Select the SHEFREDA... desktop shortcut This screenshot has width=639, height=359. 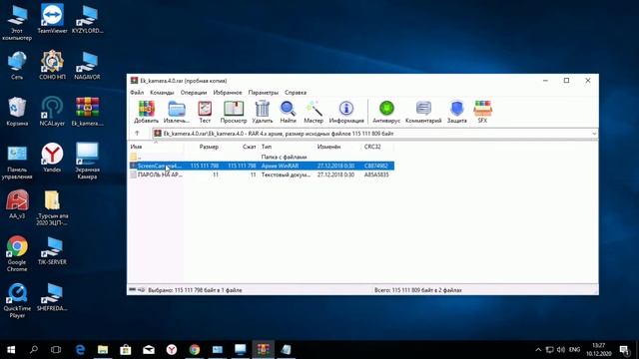[x=52, y=297]
